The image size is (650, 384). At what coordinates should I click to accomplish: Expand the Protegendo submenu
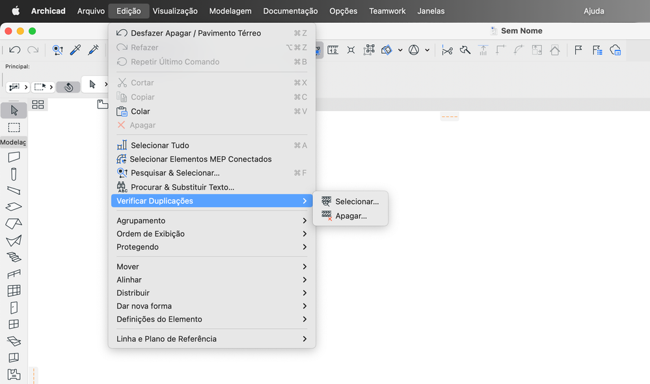[212, 247]
